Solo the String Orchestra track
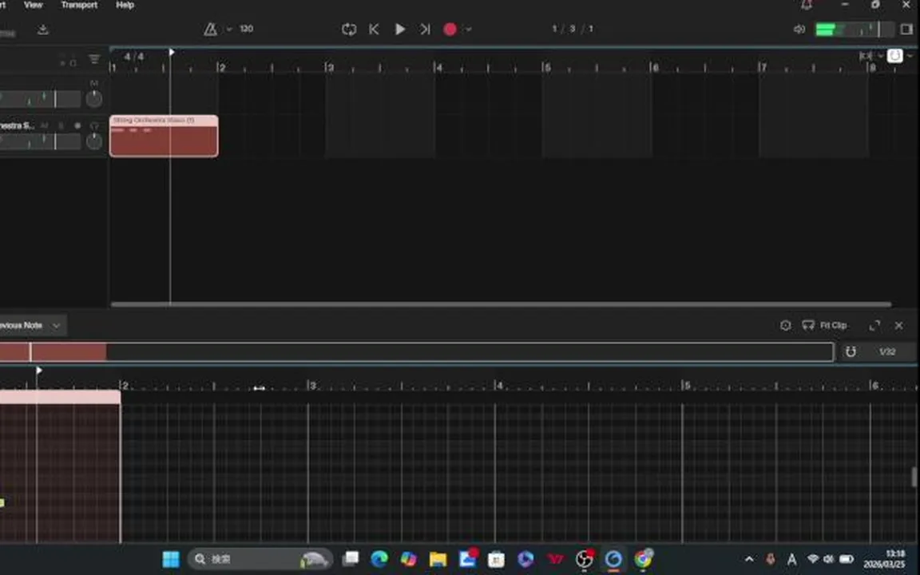The height and width of the screenshot is (575, 920). click(61, 125)
